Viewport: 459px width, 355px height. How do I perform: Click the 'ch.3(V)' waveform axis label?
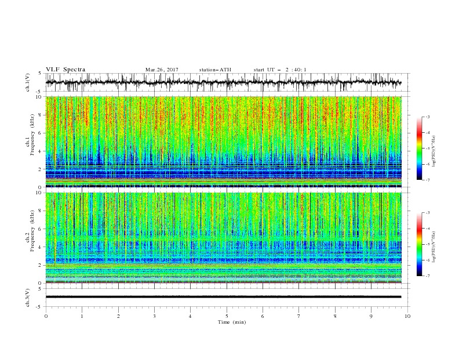click(28, 298)
